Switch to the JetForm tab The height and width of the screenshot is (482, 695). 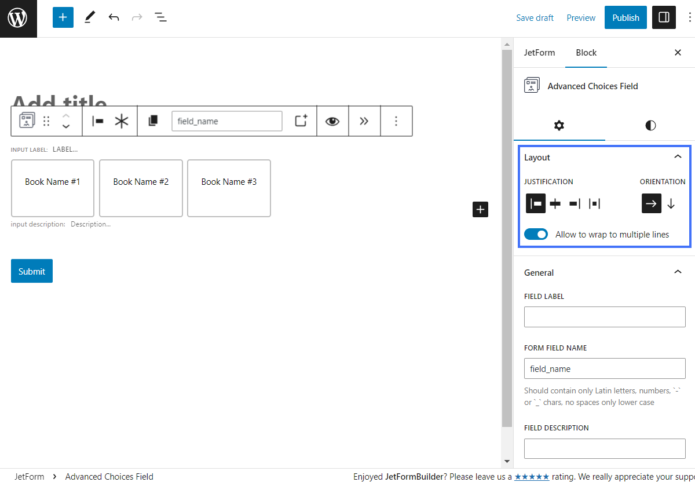pyautogui.click(x=539, y=53)
